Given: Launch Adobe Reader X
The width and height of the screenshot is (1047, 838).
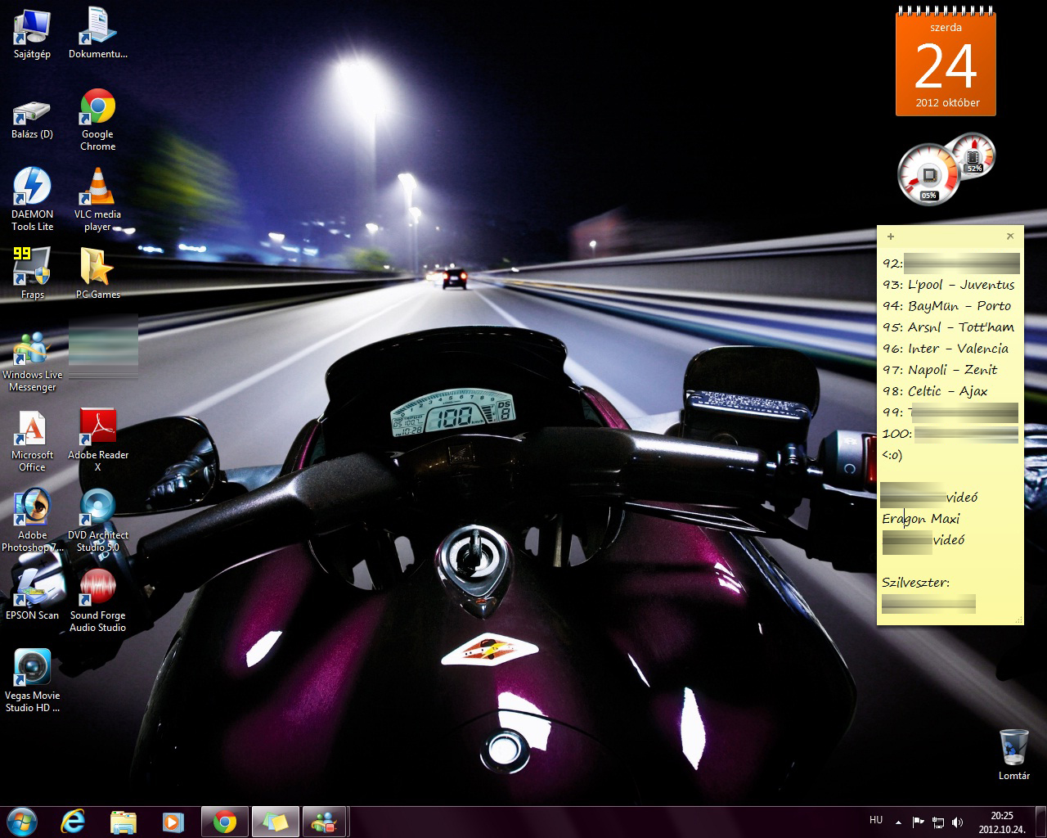Looking at the screenshot, I should pos(97,440).
